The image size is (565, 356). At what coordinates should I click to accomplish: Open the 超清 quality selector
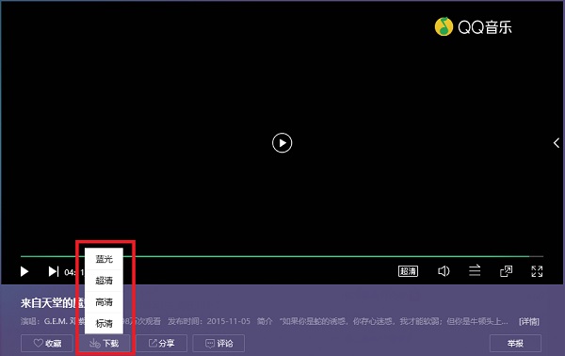(409, 271)
